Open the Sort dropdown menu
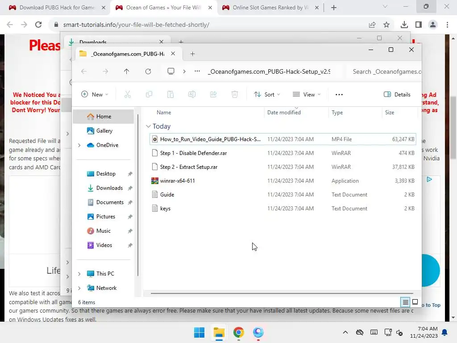The image size is (457, 343). tap(267, 95)
